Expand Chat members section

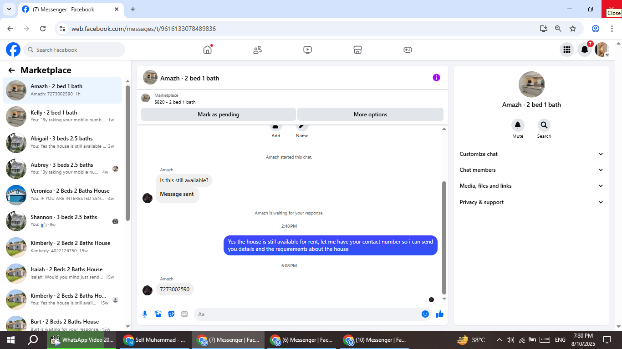pos(531,170)
